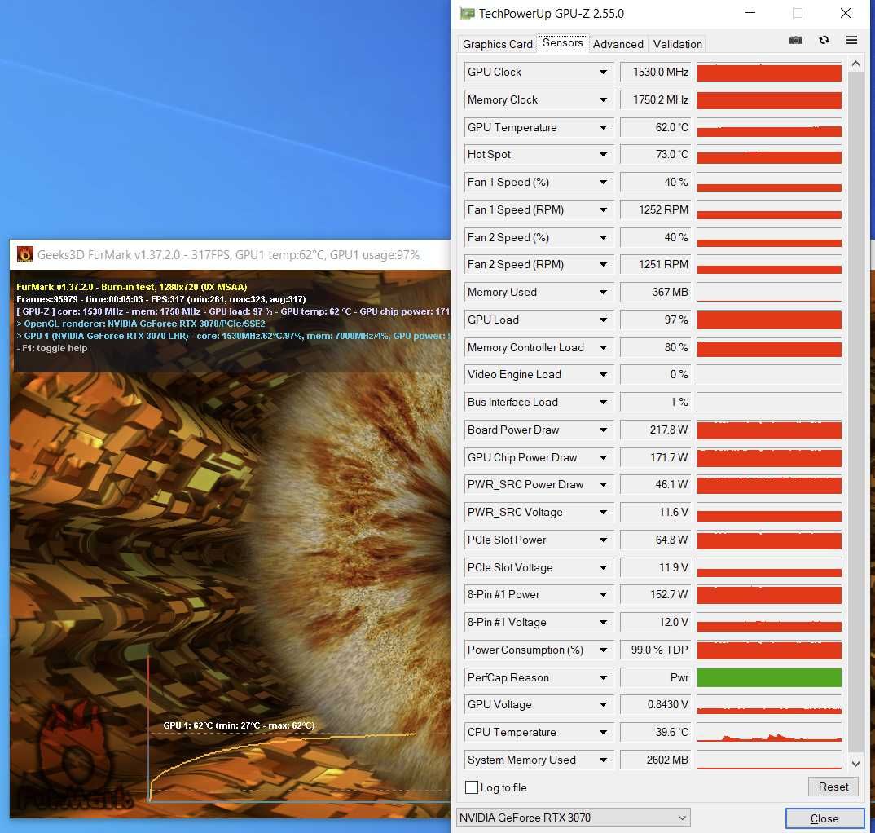Open the PerfCap Reason dropdown

pos(603,678)
